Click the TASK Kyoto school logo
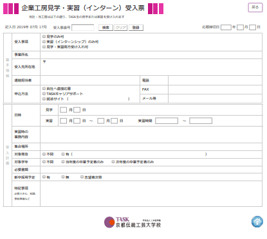 (x=133, y=222)
